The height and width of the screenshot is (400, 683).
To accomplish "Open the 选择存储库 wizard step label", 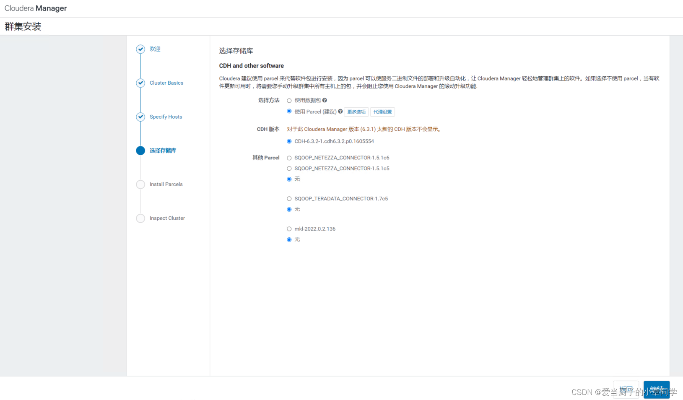I will 163,151.
